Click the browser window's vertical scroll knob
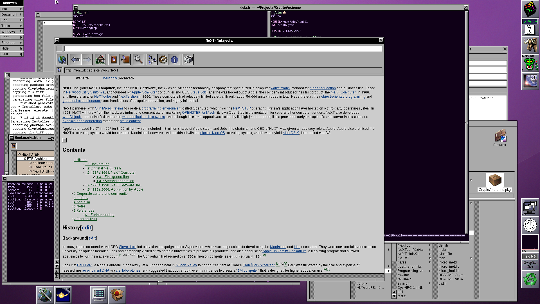Viewport: 540px width, 304px height. pos(57,91)
